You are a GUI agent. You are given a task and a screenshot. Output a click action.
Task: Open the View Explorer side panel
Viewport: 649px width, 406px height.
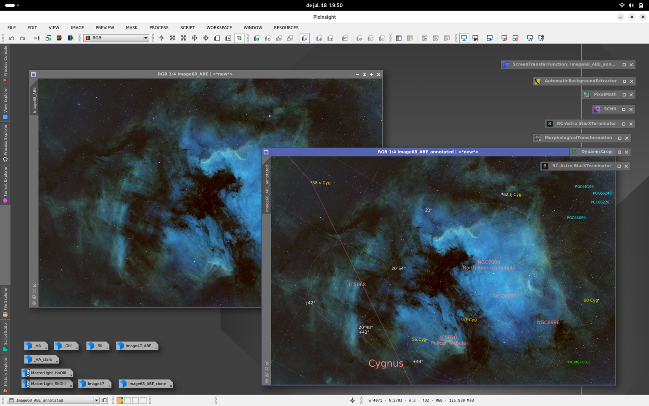pos(5,103)
